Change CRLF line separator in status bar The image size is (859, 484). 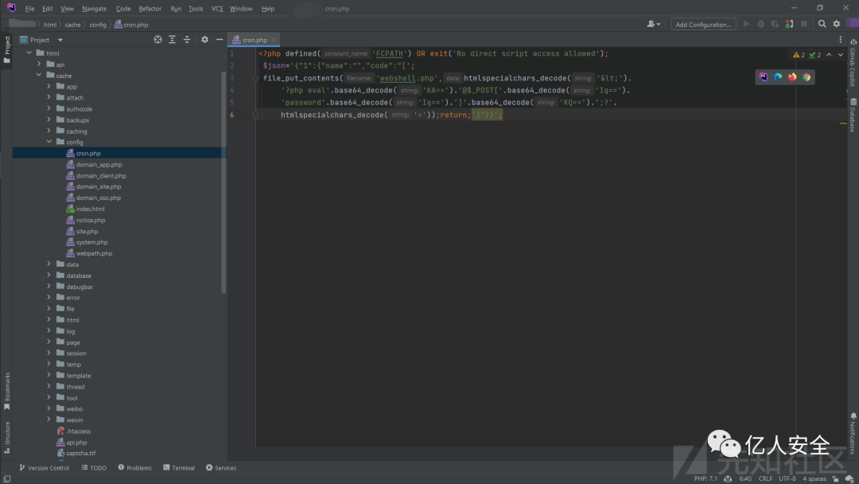765,478
